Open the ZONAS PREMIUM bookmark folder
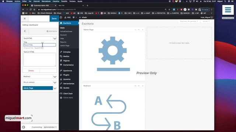Image resolution: width=236 pixels, height=132 pixels. [45, 13]
